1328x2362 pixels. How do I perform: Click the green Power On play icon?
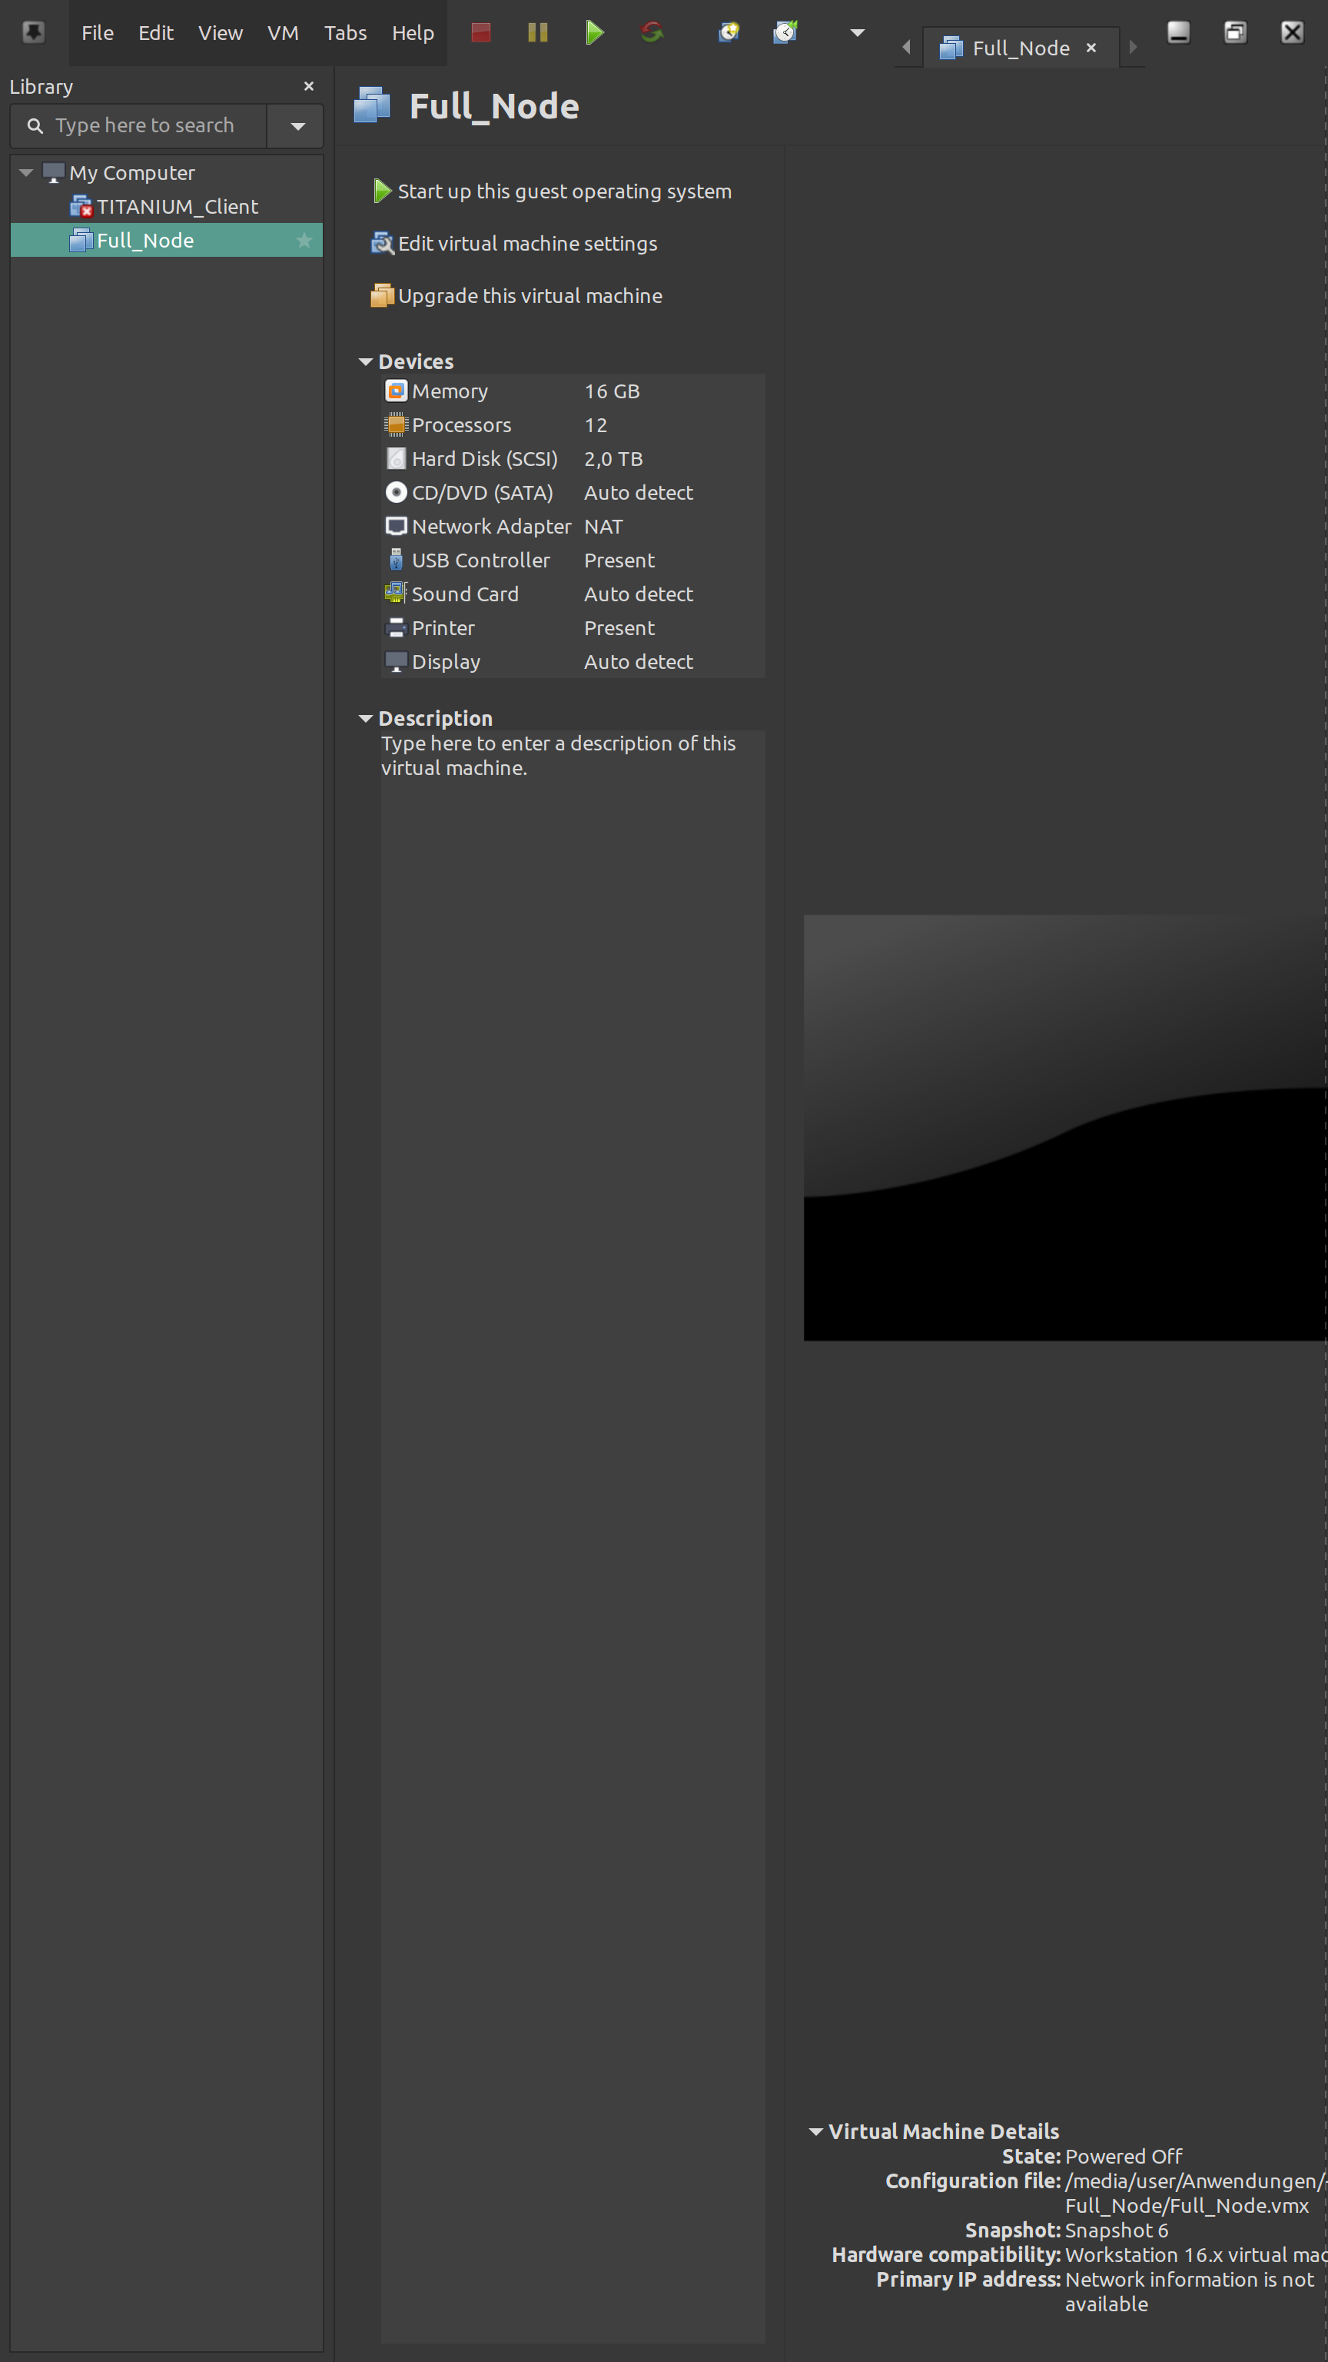tap(595, 33)
